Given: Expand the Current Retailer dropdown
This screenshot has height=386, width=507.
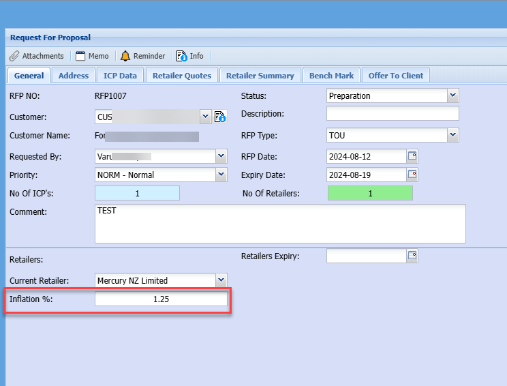Looking at the screenshot, I should click(221, 280).
